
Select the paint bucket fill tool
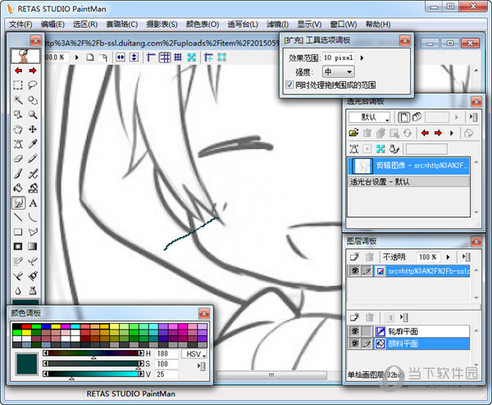18,189
